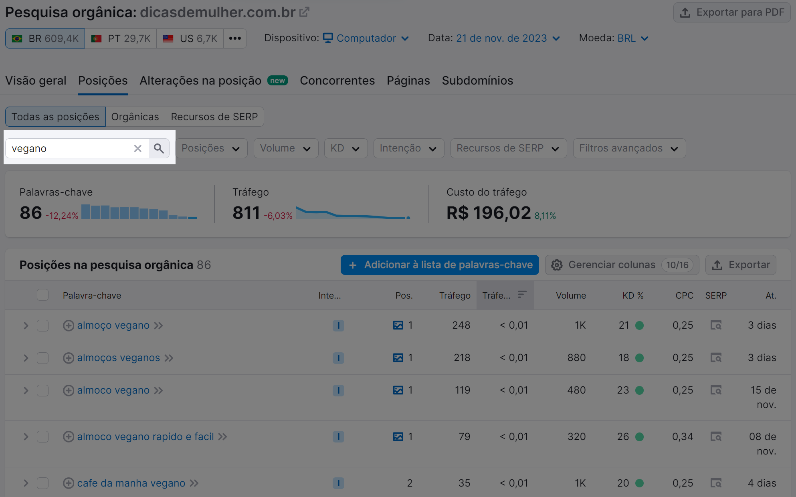This screenshot has width=796, height=497.
Task: Open double-arrow link for cafe da manha vegano
Action: coord(194,483)
